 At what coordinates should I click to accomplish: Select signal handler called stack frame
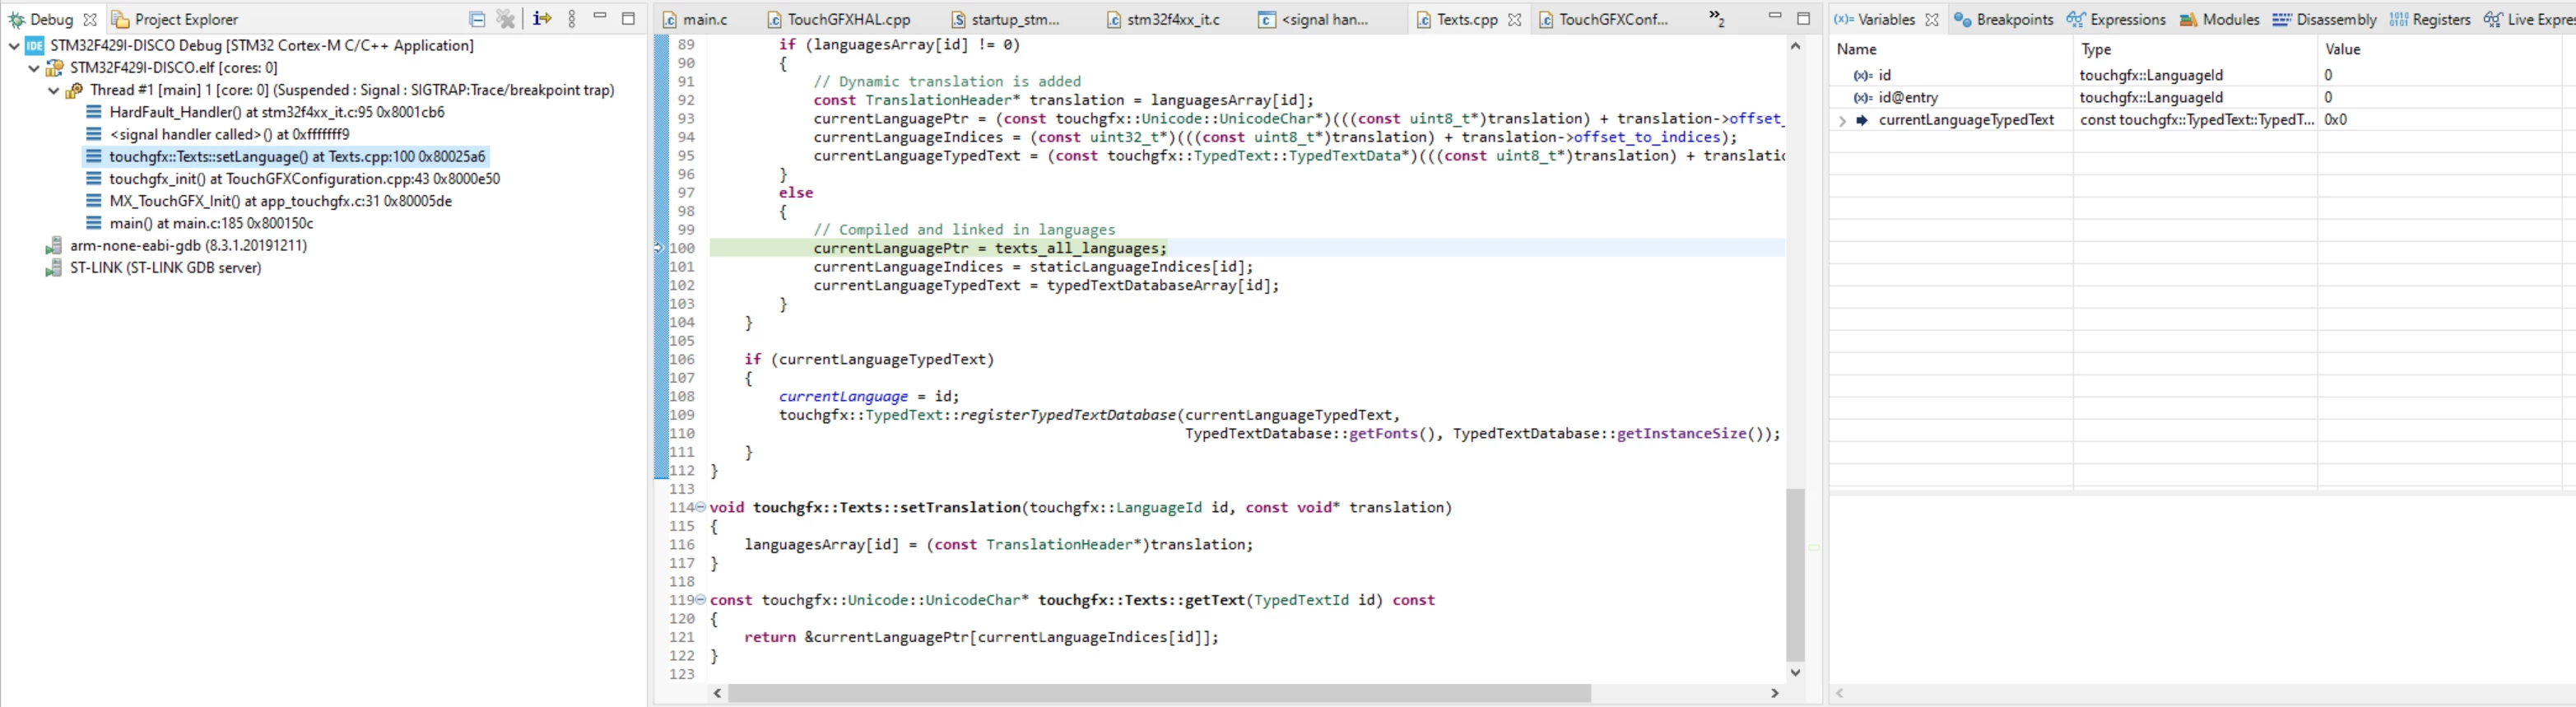229,134
